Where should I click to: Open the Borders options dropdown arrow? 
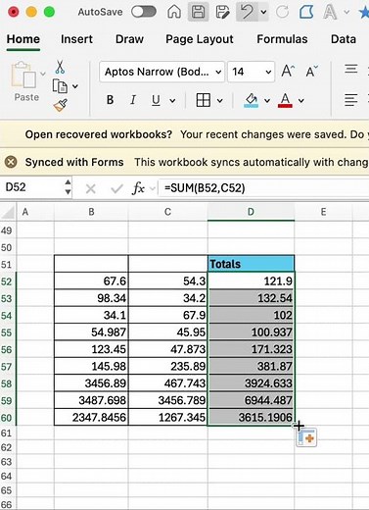click(x=220, y=100)
